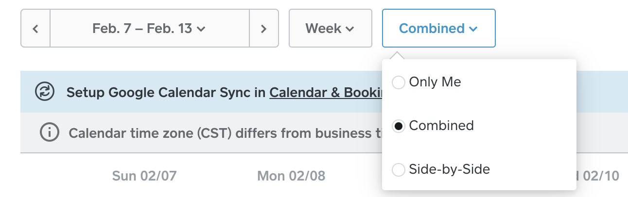Click the Google Calendar sync icon
The image size is (628, 197).
45,92
